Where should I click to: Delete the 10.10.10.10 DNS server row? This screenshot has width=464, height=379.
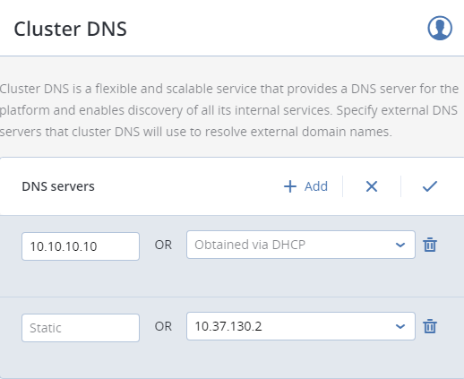430,245
